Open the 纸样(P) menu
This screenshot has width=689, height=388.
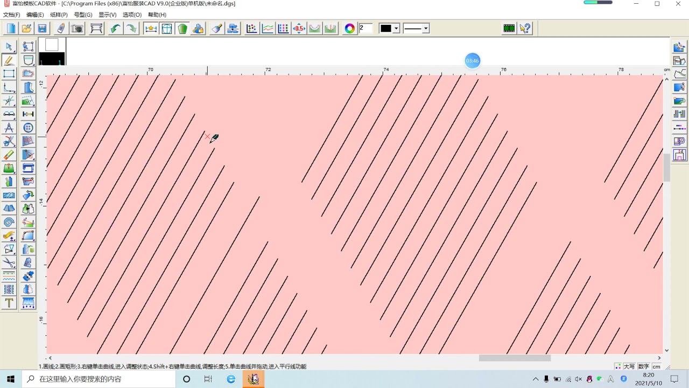[x=59, y=15]
